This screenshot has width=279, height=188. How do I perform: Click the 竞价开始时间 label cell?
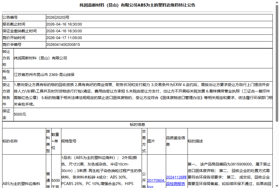click(24, 38)
